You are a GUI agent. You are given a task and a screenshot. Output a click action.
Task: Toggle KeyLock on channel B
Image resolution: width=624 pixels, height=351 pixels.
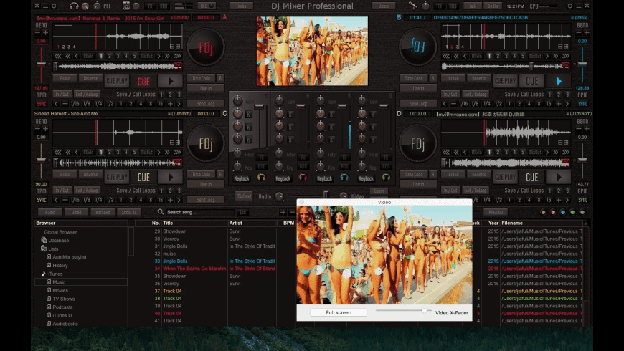[324, 178]
